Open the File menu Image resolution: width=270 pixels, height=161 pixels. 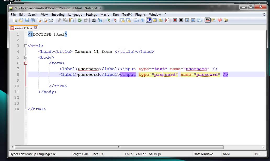pos(13,15)
